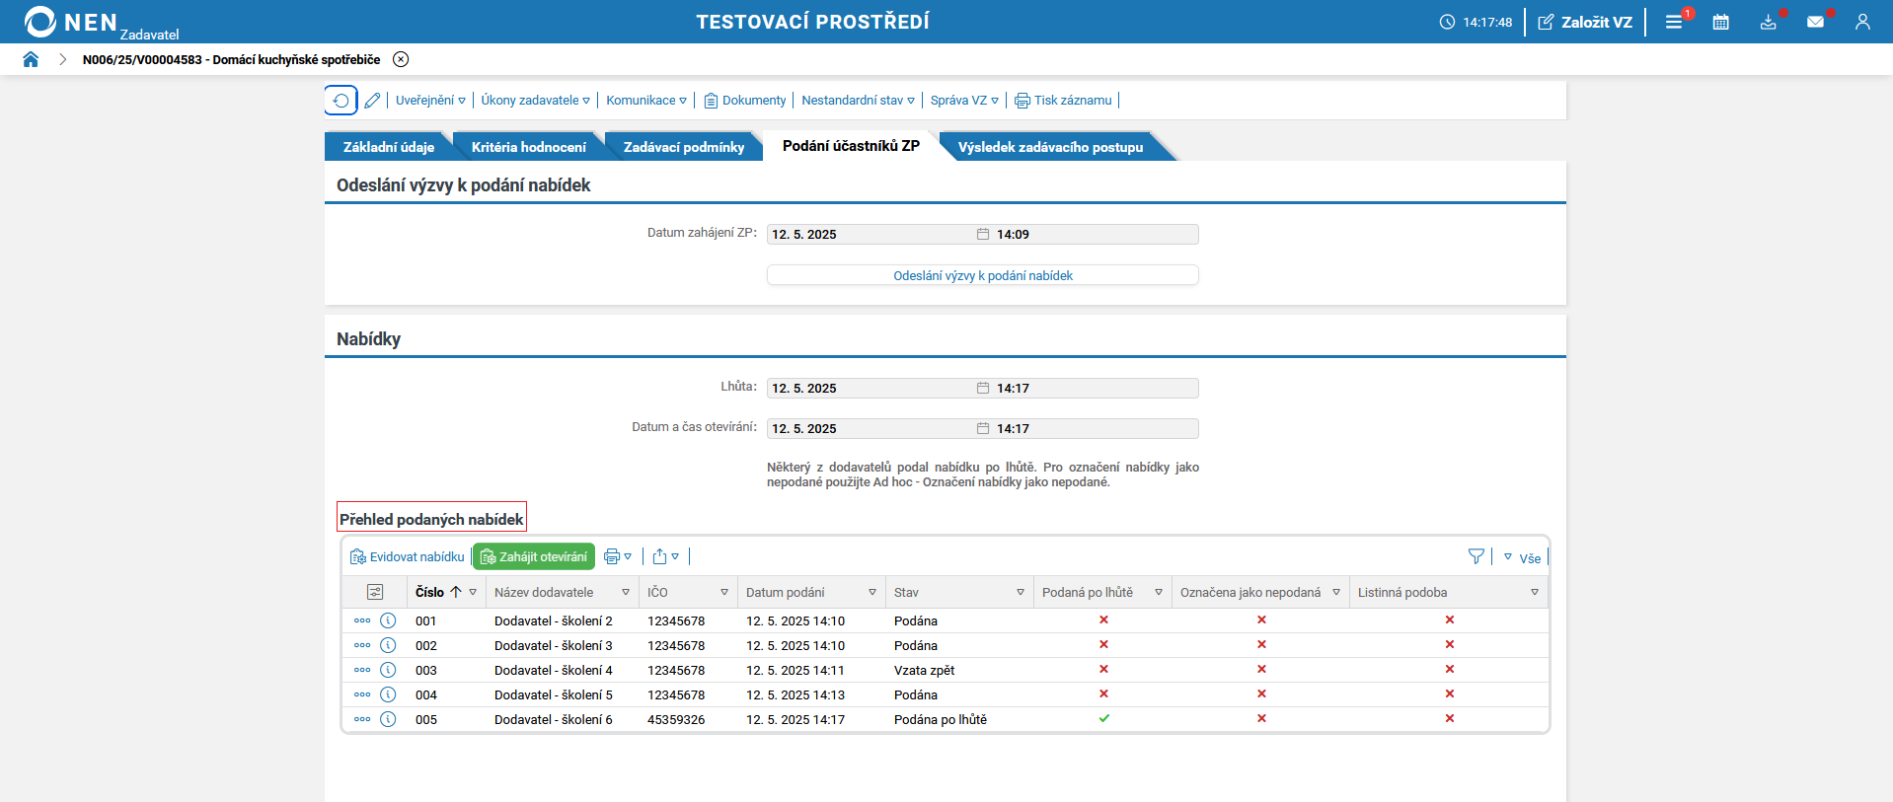This screenshot has height=802, width=1893.
Task: Click the Odeslání výzvy k podání nabídek link
Action: click(x=983, y=275)
